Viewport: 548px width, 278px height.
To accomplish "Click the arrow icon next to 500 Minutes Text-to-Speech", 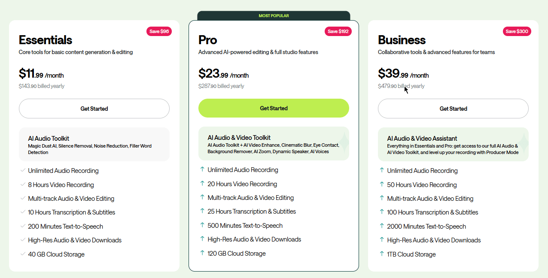I will (x=202, y=225).
